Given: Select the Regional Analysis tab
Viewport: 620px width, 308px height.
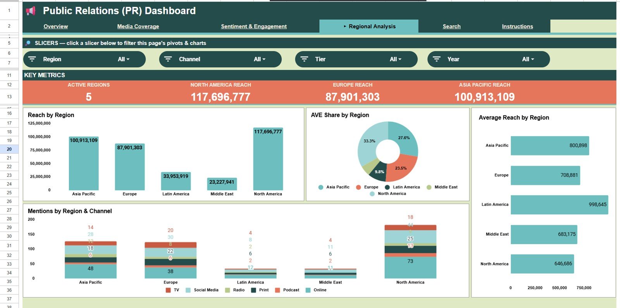Looking at the screenshot, I should [369, 26].
